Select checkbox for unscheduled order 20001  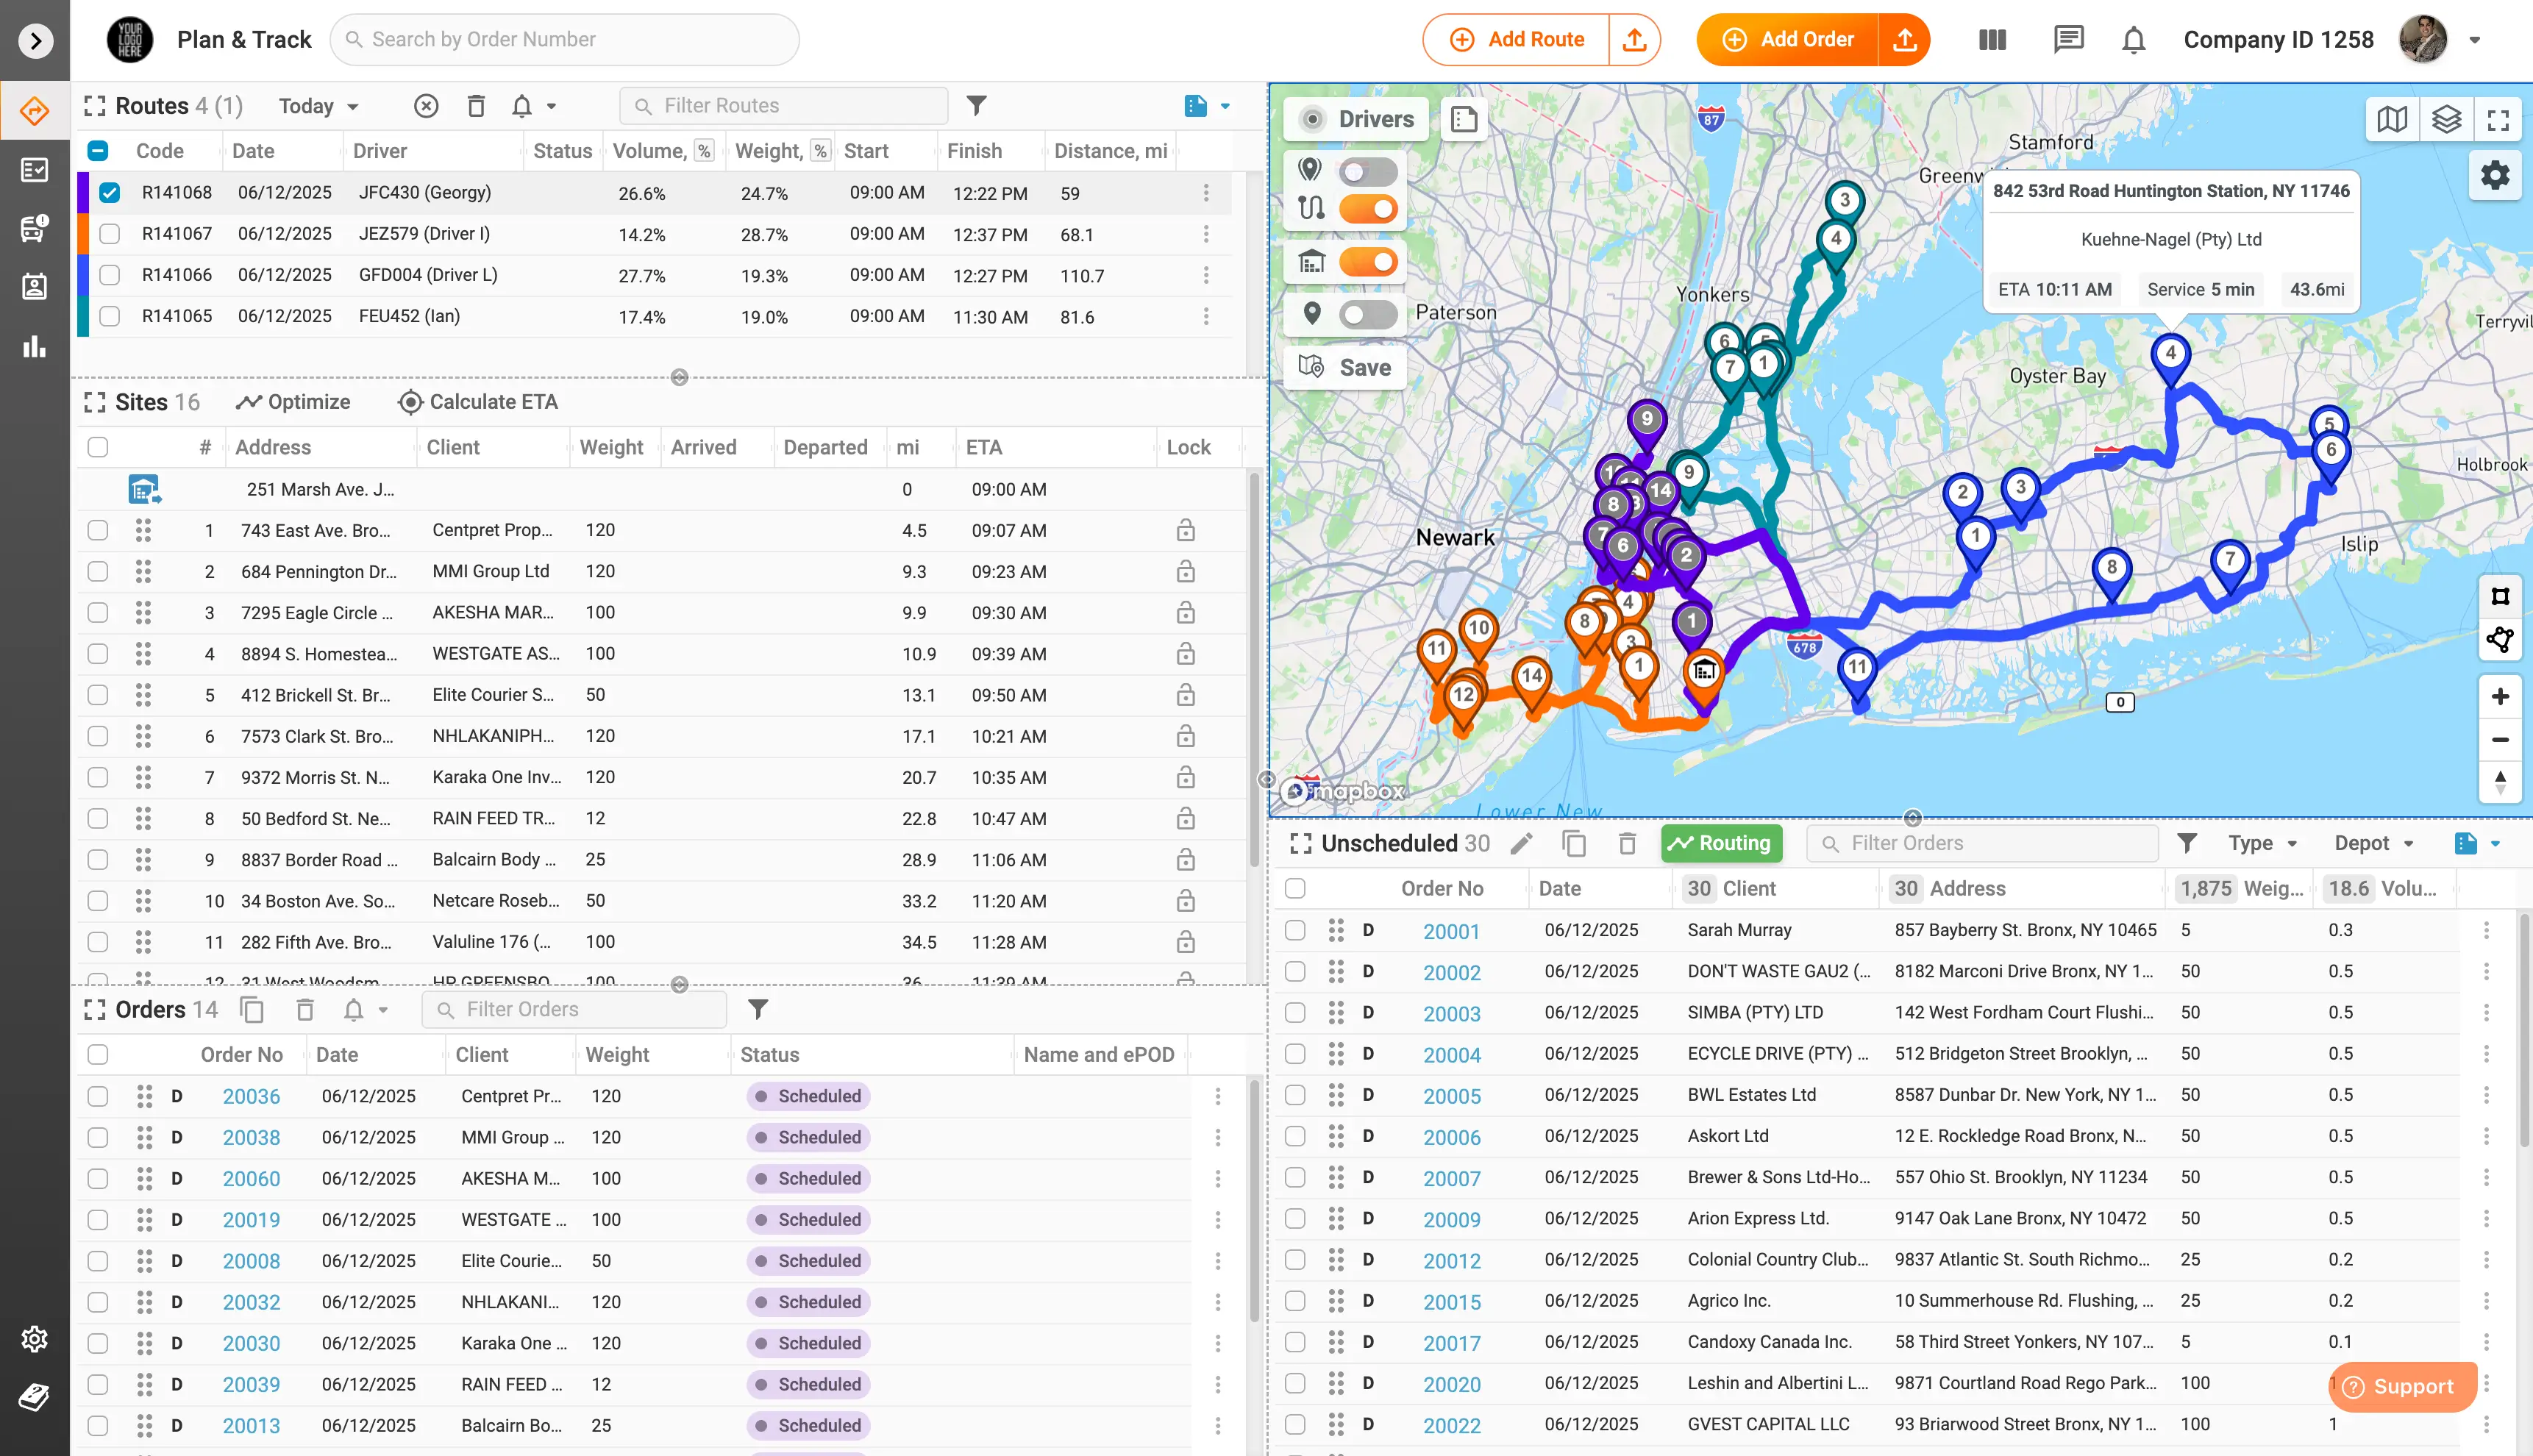1295,930
